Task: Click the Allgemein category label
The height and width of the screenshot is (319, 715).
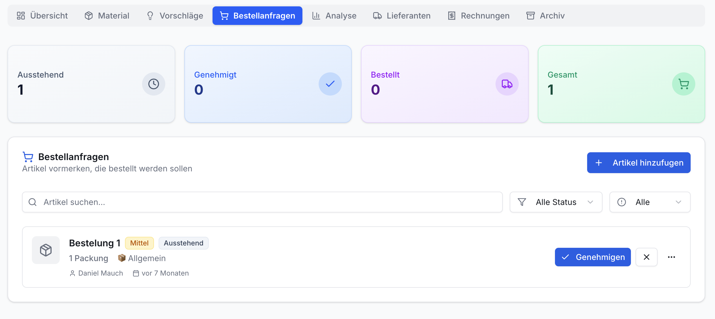Action: point(147,258)
